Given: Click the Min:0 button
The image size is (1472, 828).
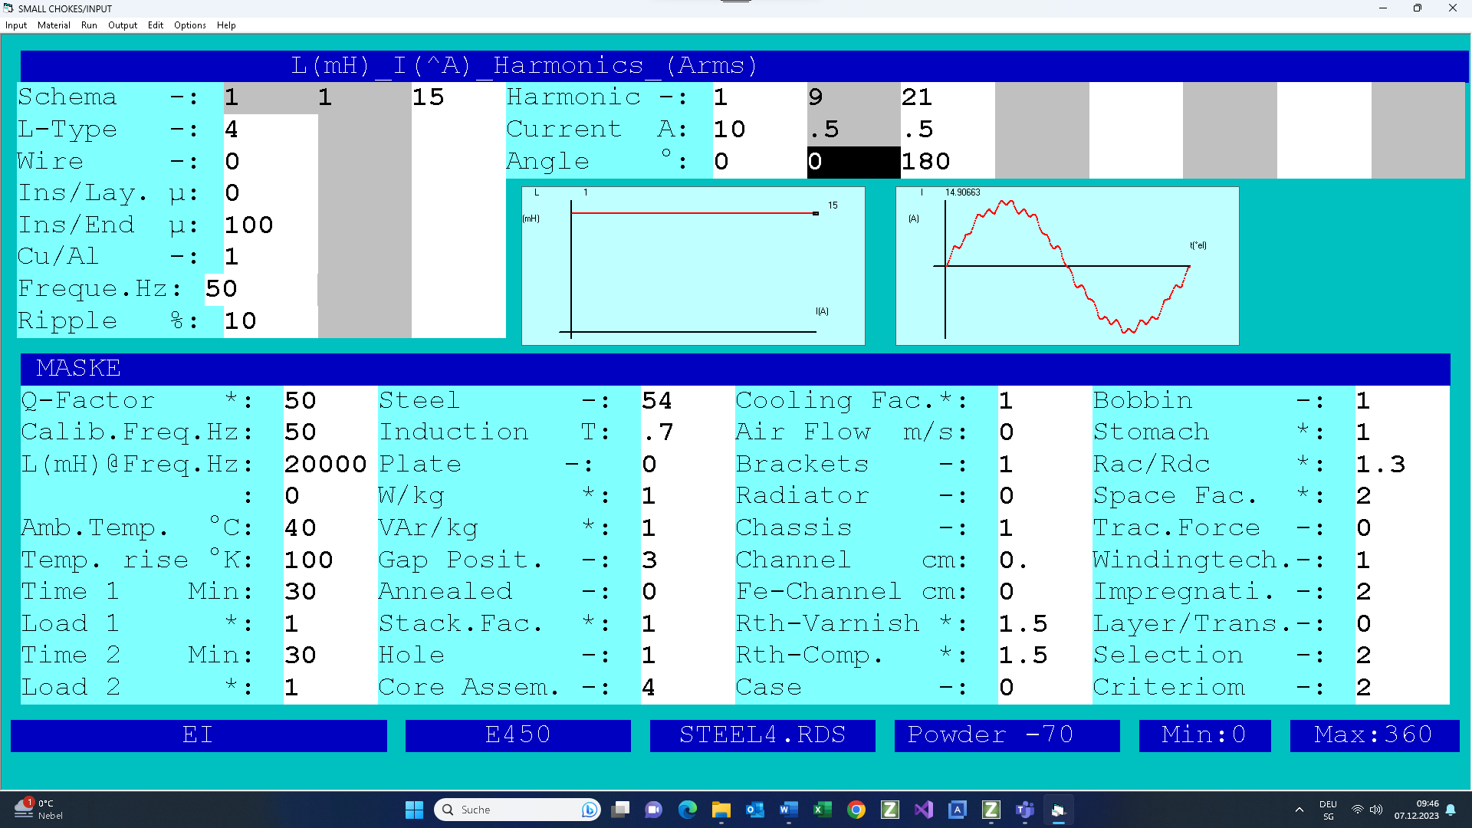Looking at the screenshot, I should coord(1204,735).
